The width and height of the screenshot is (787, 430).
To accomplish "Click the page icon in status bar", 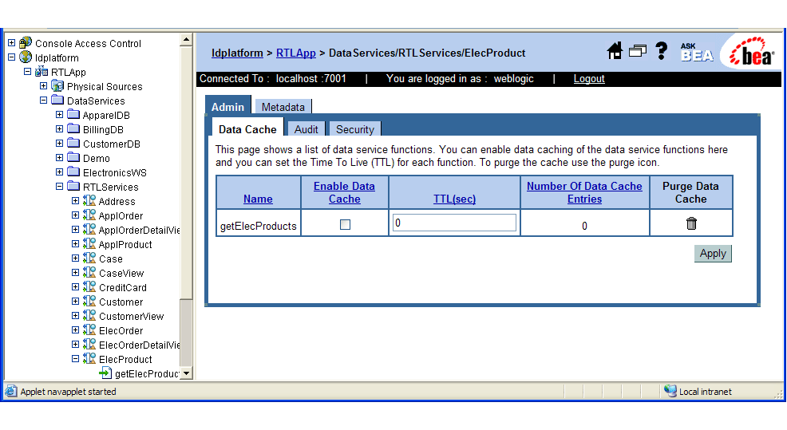I will (10, 391).
